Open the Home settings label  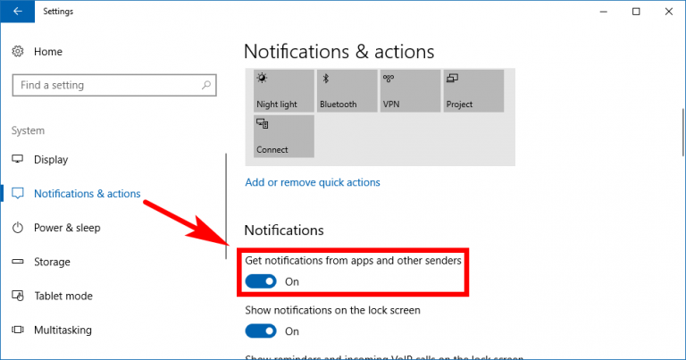click(48, 52)
